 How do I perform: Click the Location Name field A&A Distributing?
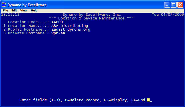70,26
